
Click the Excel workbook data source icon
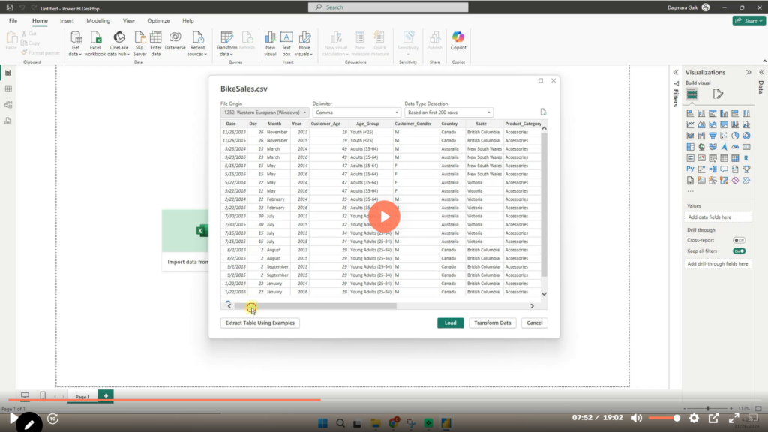95,43
